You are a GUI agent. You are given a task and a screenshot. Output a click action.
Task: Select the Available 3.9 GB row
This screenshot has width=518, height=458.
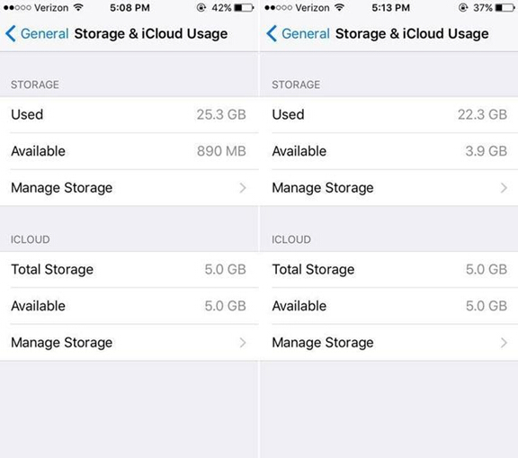(389, 151)
